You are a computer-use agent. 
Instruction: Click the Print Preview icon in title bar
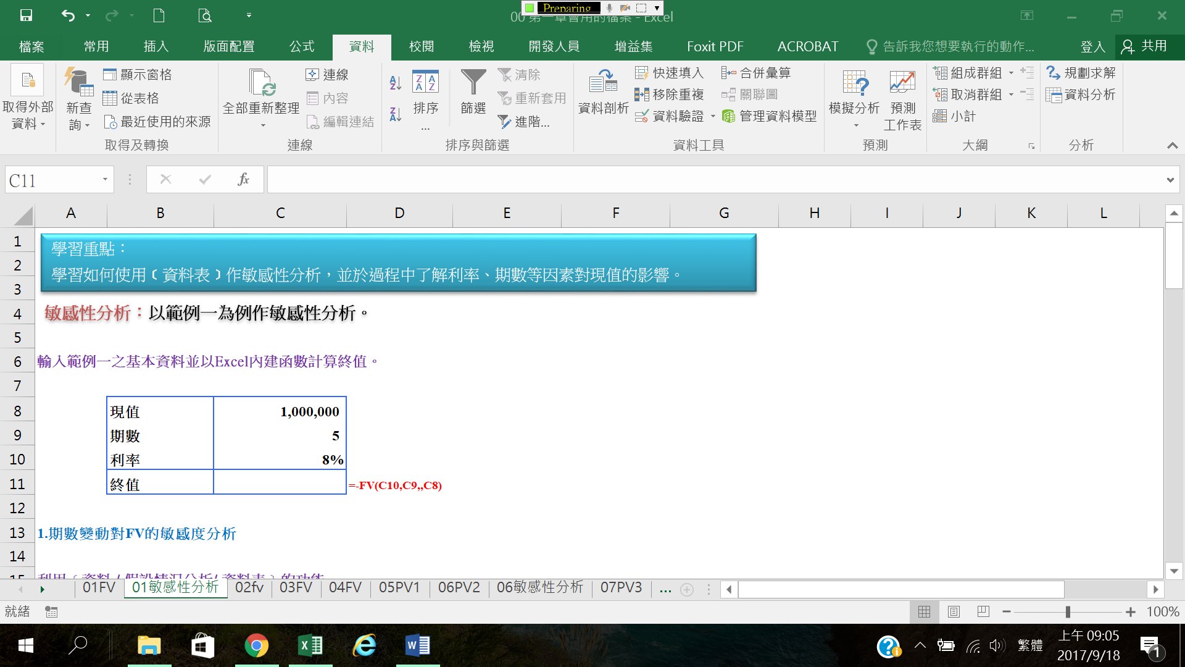pyautogui.click(x=205, y=15)
